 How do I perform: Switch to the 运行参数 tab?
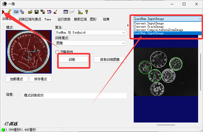pos(64,19)
